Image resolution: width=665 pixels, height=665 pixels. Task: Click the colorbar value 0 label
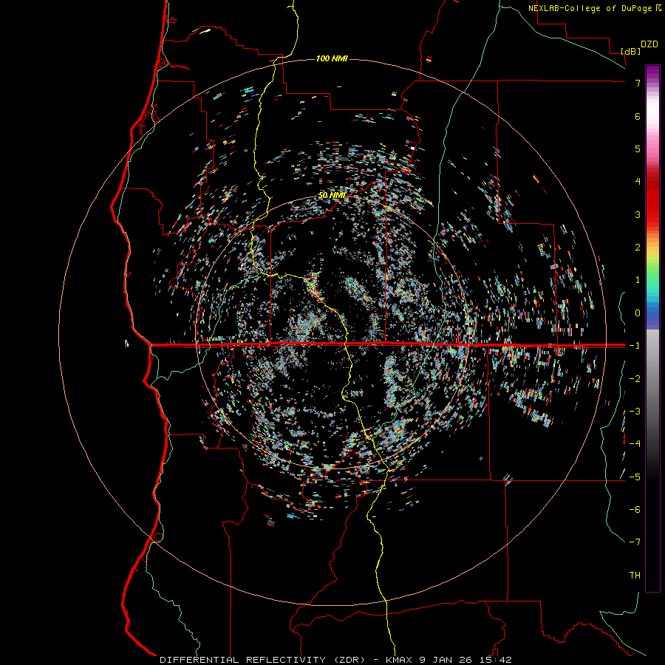638,313
